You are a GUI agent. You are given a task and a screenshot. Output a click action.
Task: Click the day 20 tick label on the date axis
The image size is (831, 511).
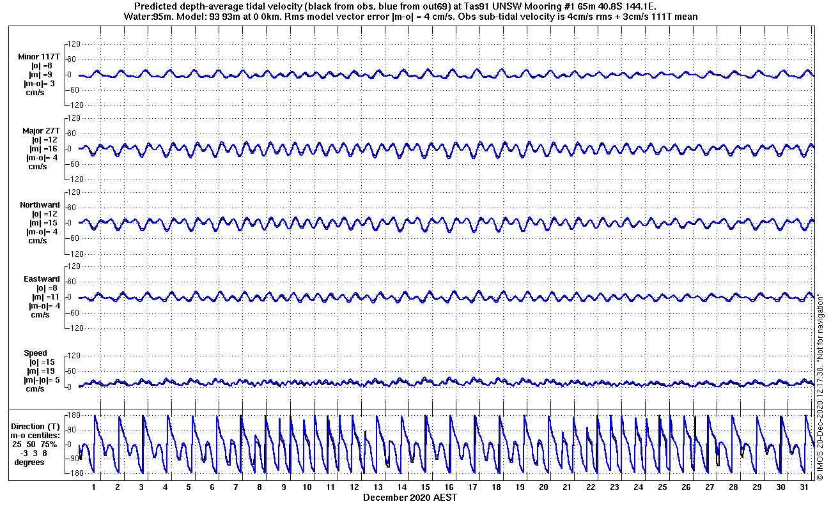543,487
